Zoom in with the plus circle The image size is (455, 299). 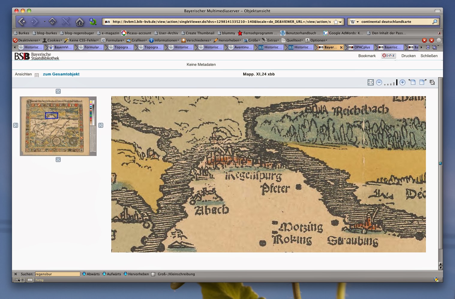pyautogui.click(x=403, y=82)
